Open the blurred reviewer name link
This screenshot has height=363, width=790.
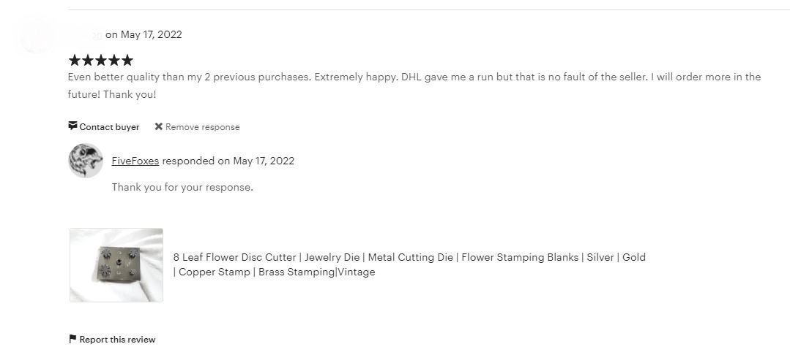pos(86,34)
